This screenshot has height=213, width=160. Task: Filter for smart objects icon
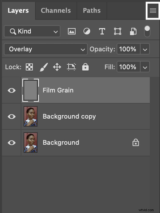(133, 32)
